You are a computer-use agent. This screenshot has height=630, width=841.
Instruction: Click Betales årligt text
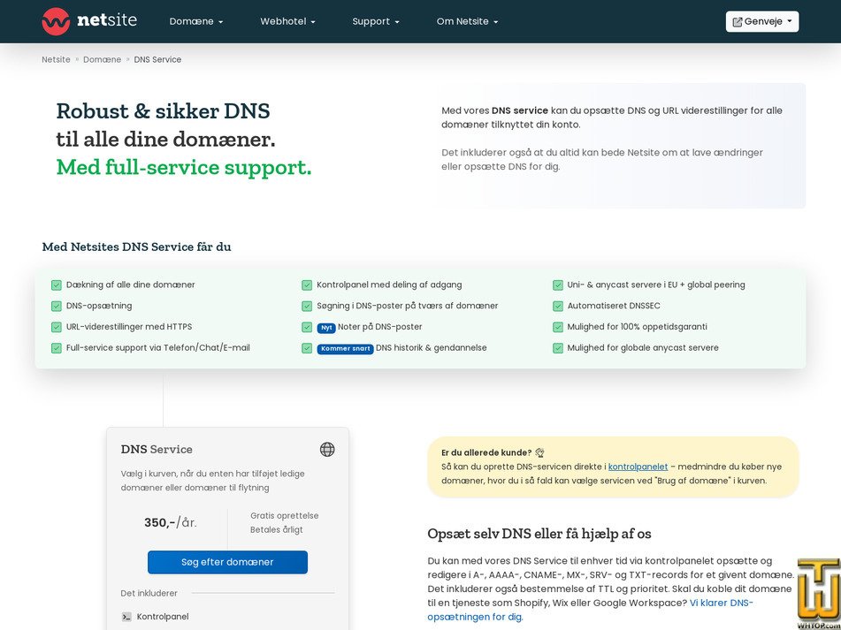[276, 529]
